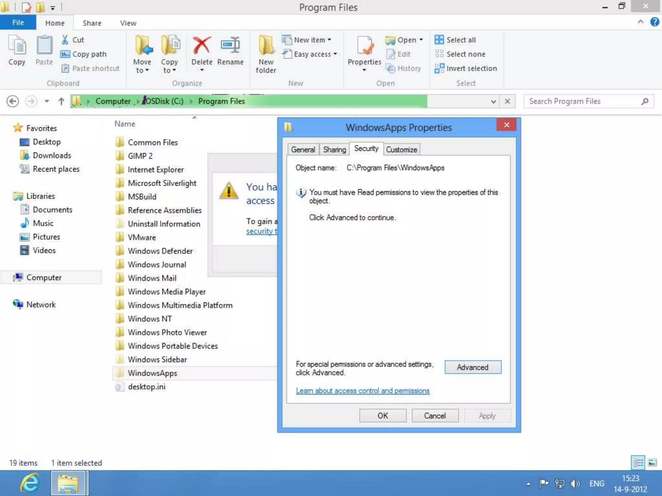662x496 pixels.
Task: Click the Forward navigation arrow
Action: (x=31, y=101)
